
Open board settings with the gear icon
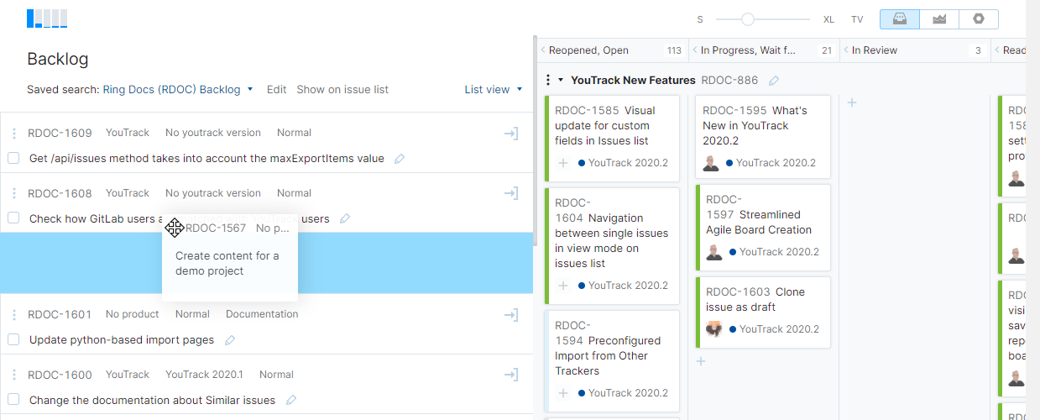pyautogui.click(x=978, y=19)
